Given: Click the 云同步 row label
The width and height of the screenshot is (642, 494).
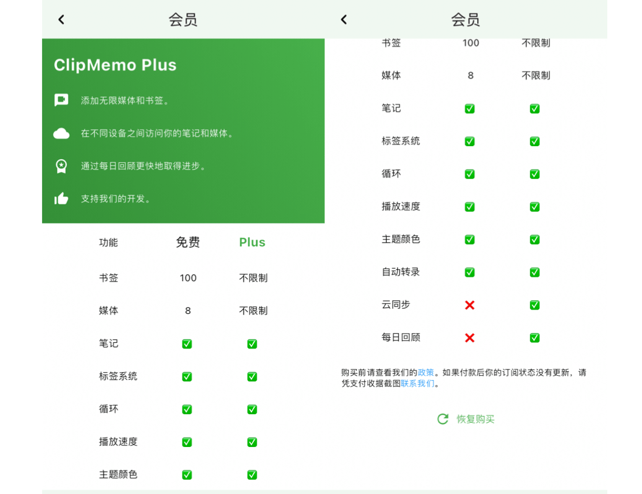Looking at the screenshot, I should [x=395, y=305].
